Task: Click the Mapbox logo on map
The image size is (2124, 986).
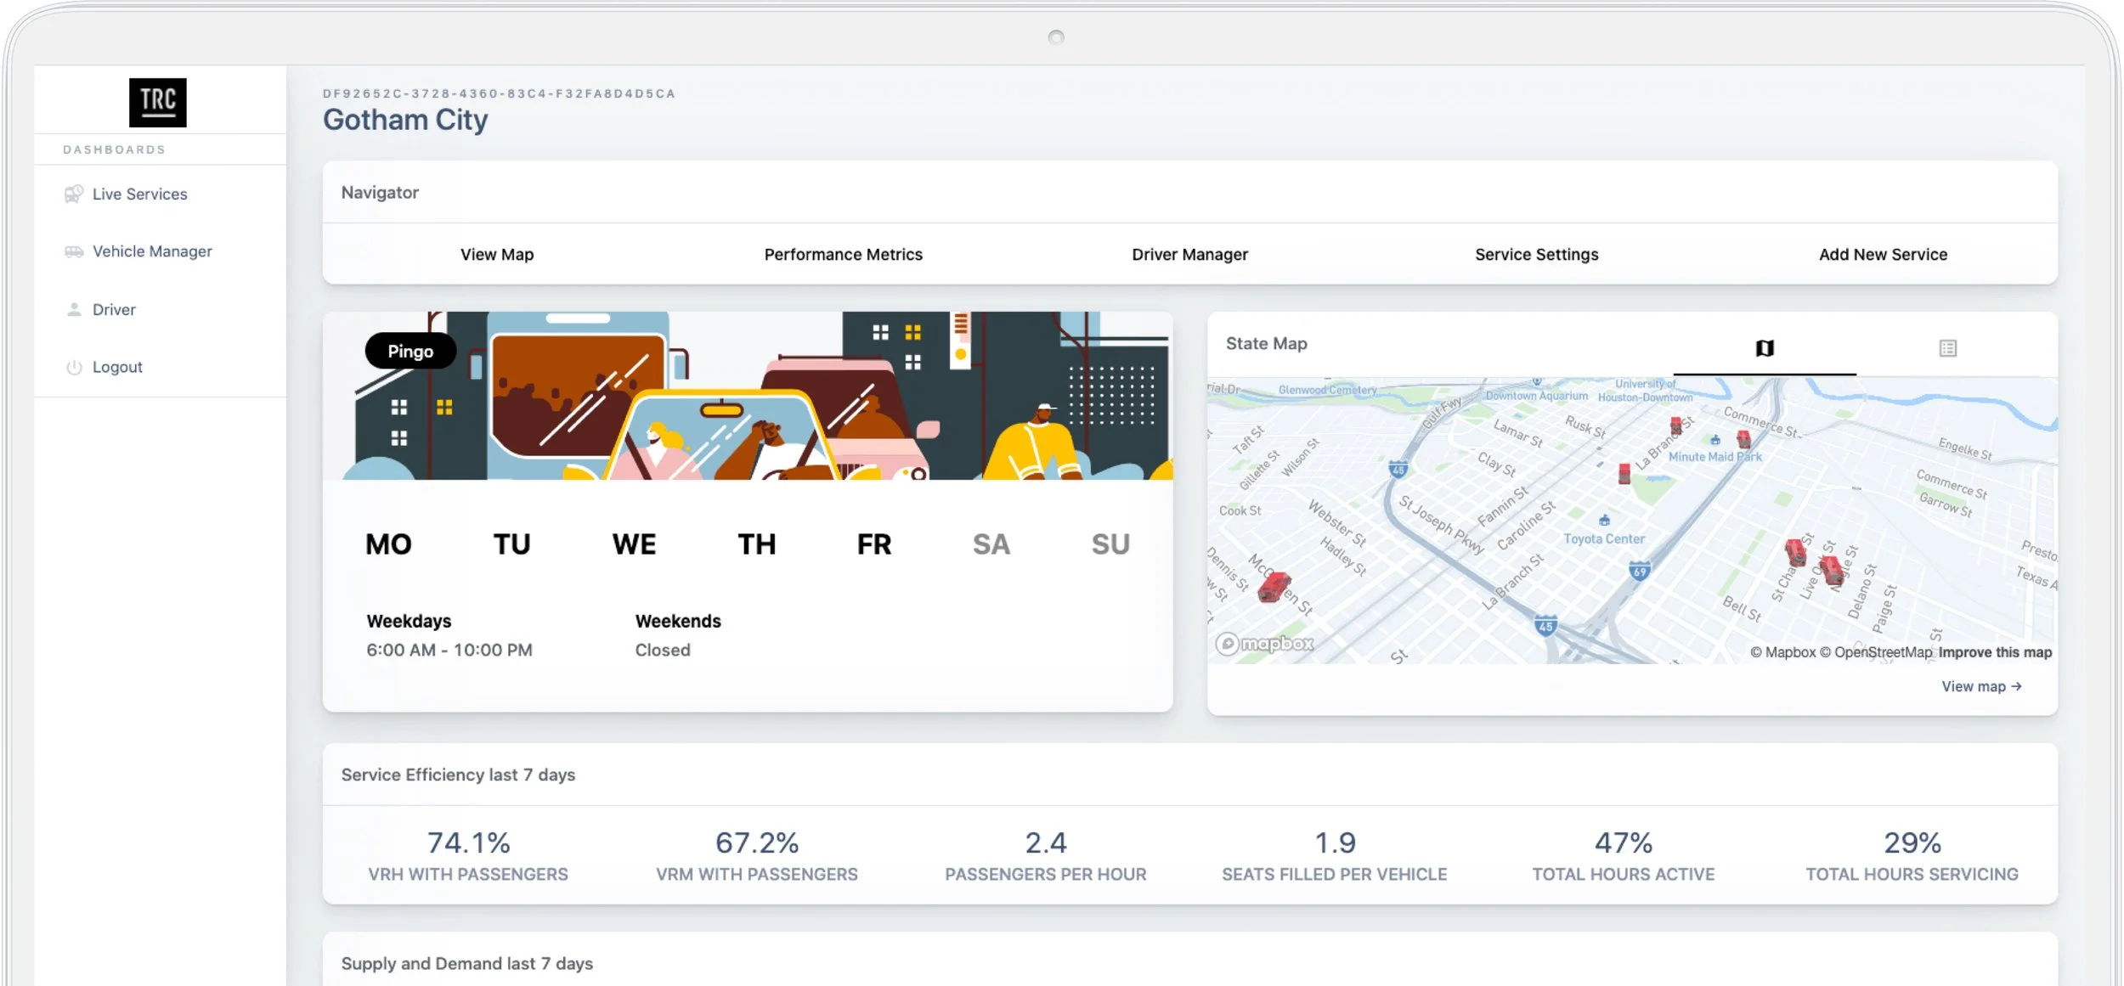Action: pyautogui.click(x=1265, y=644)
